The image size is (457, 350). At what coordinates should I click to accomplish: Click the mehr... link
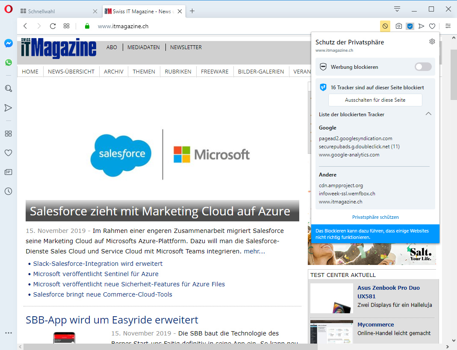[254, 251]
